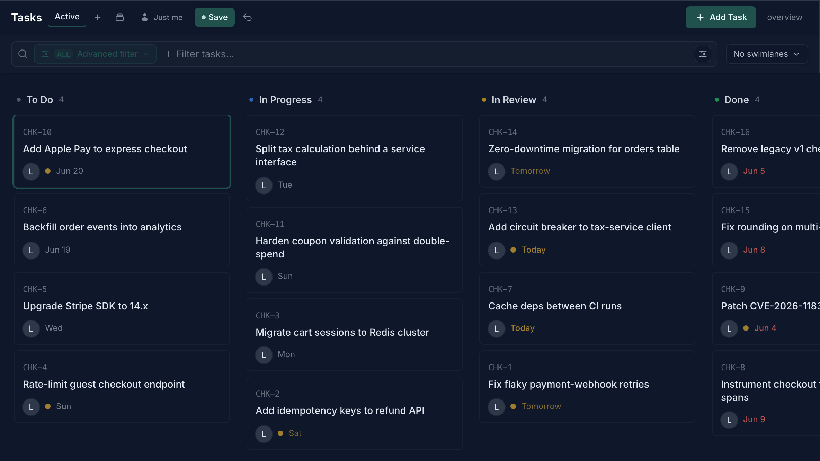Open card Add idempotency keys to refund API
This screenshot has width=820, height=461.
355,413
